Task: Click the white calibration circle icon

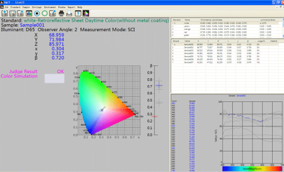Action: coord(45,13)
